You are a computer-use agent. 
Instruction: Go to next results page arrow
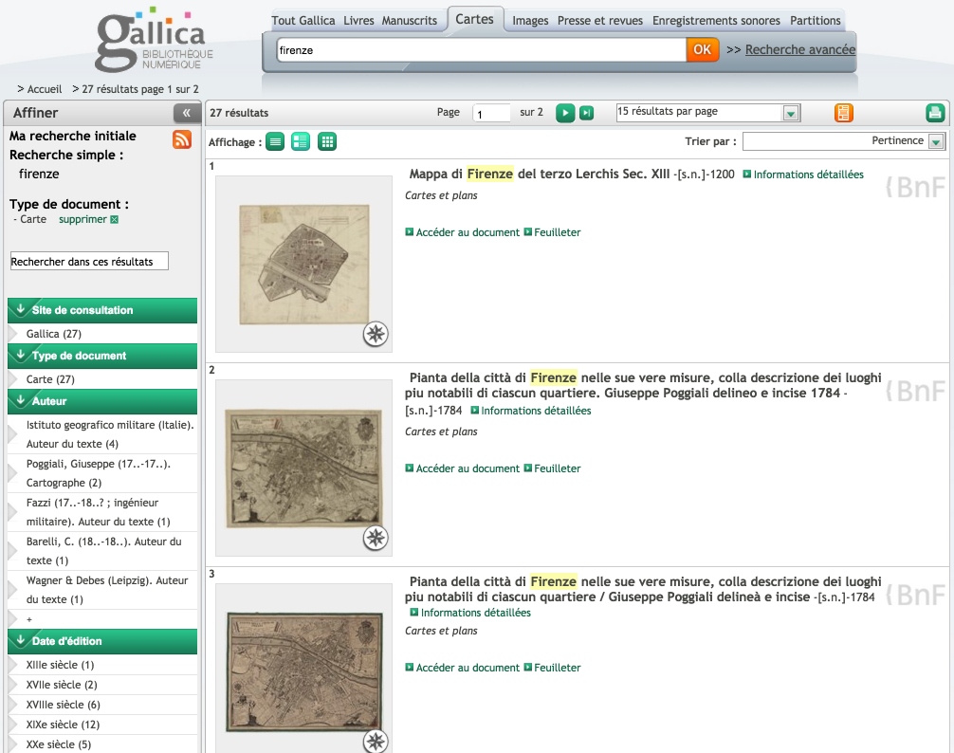[x=565, y=113]
